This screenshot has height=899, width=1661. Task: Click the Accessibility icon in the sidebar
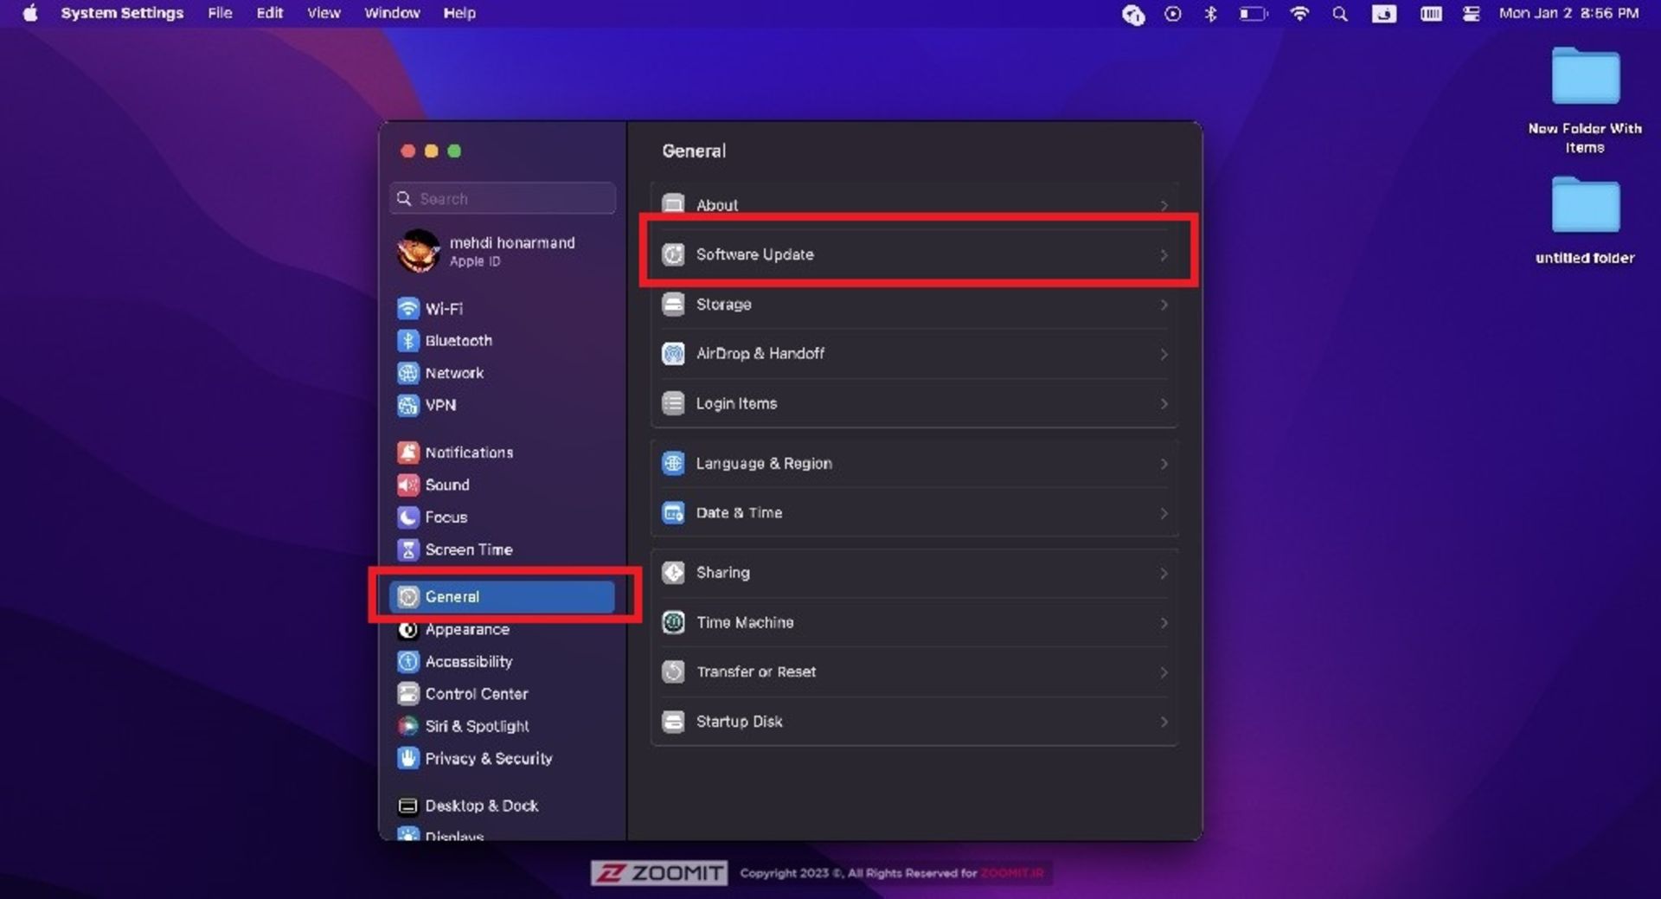click(x=407, y=662)
